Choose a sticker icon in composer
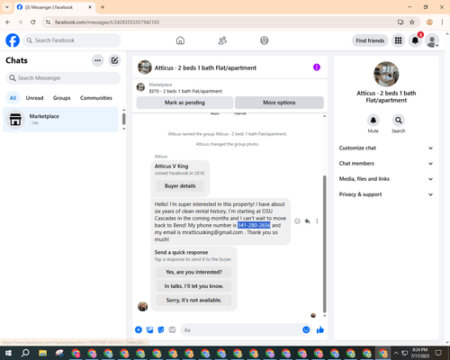 (x=161, y=330)
